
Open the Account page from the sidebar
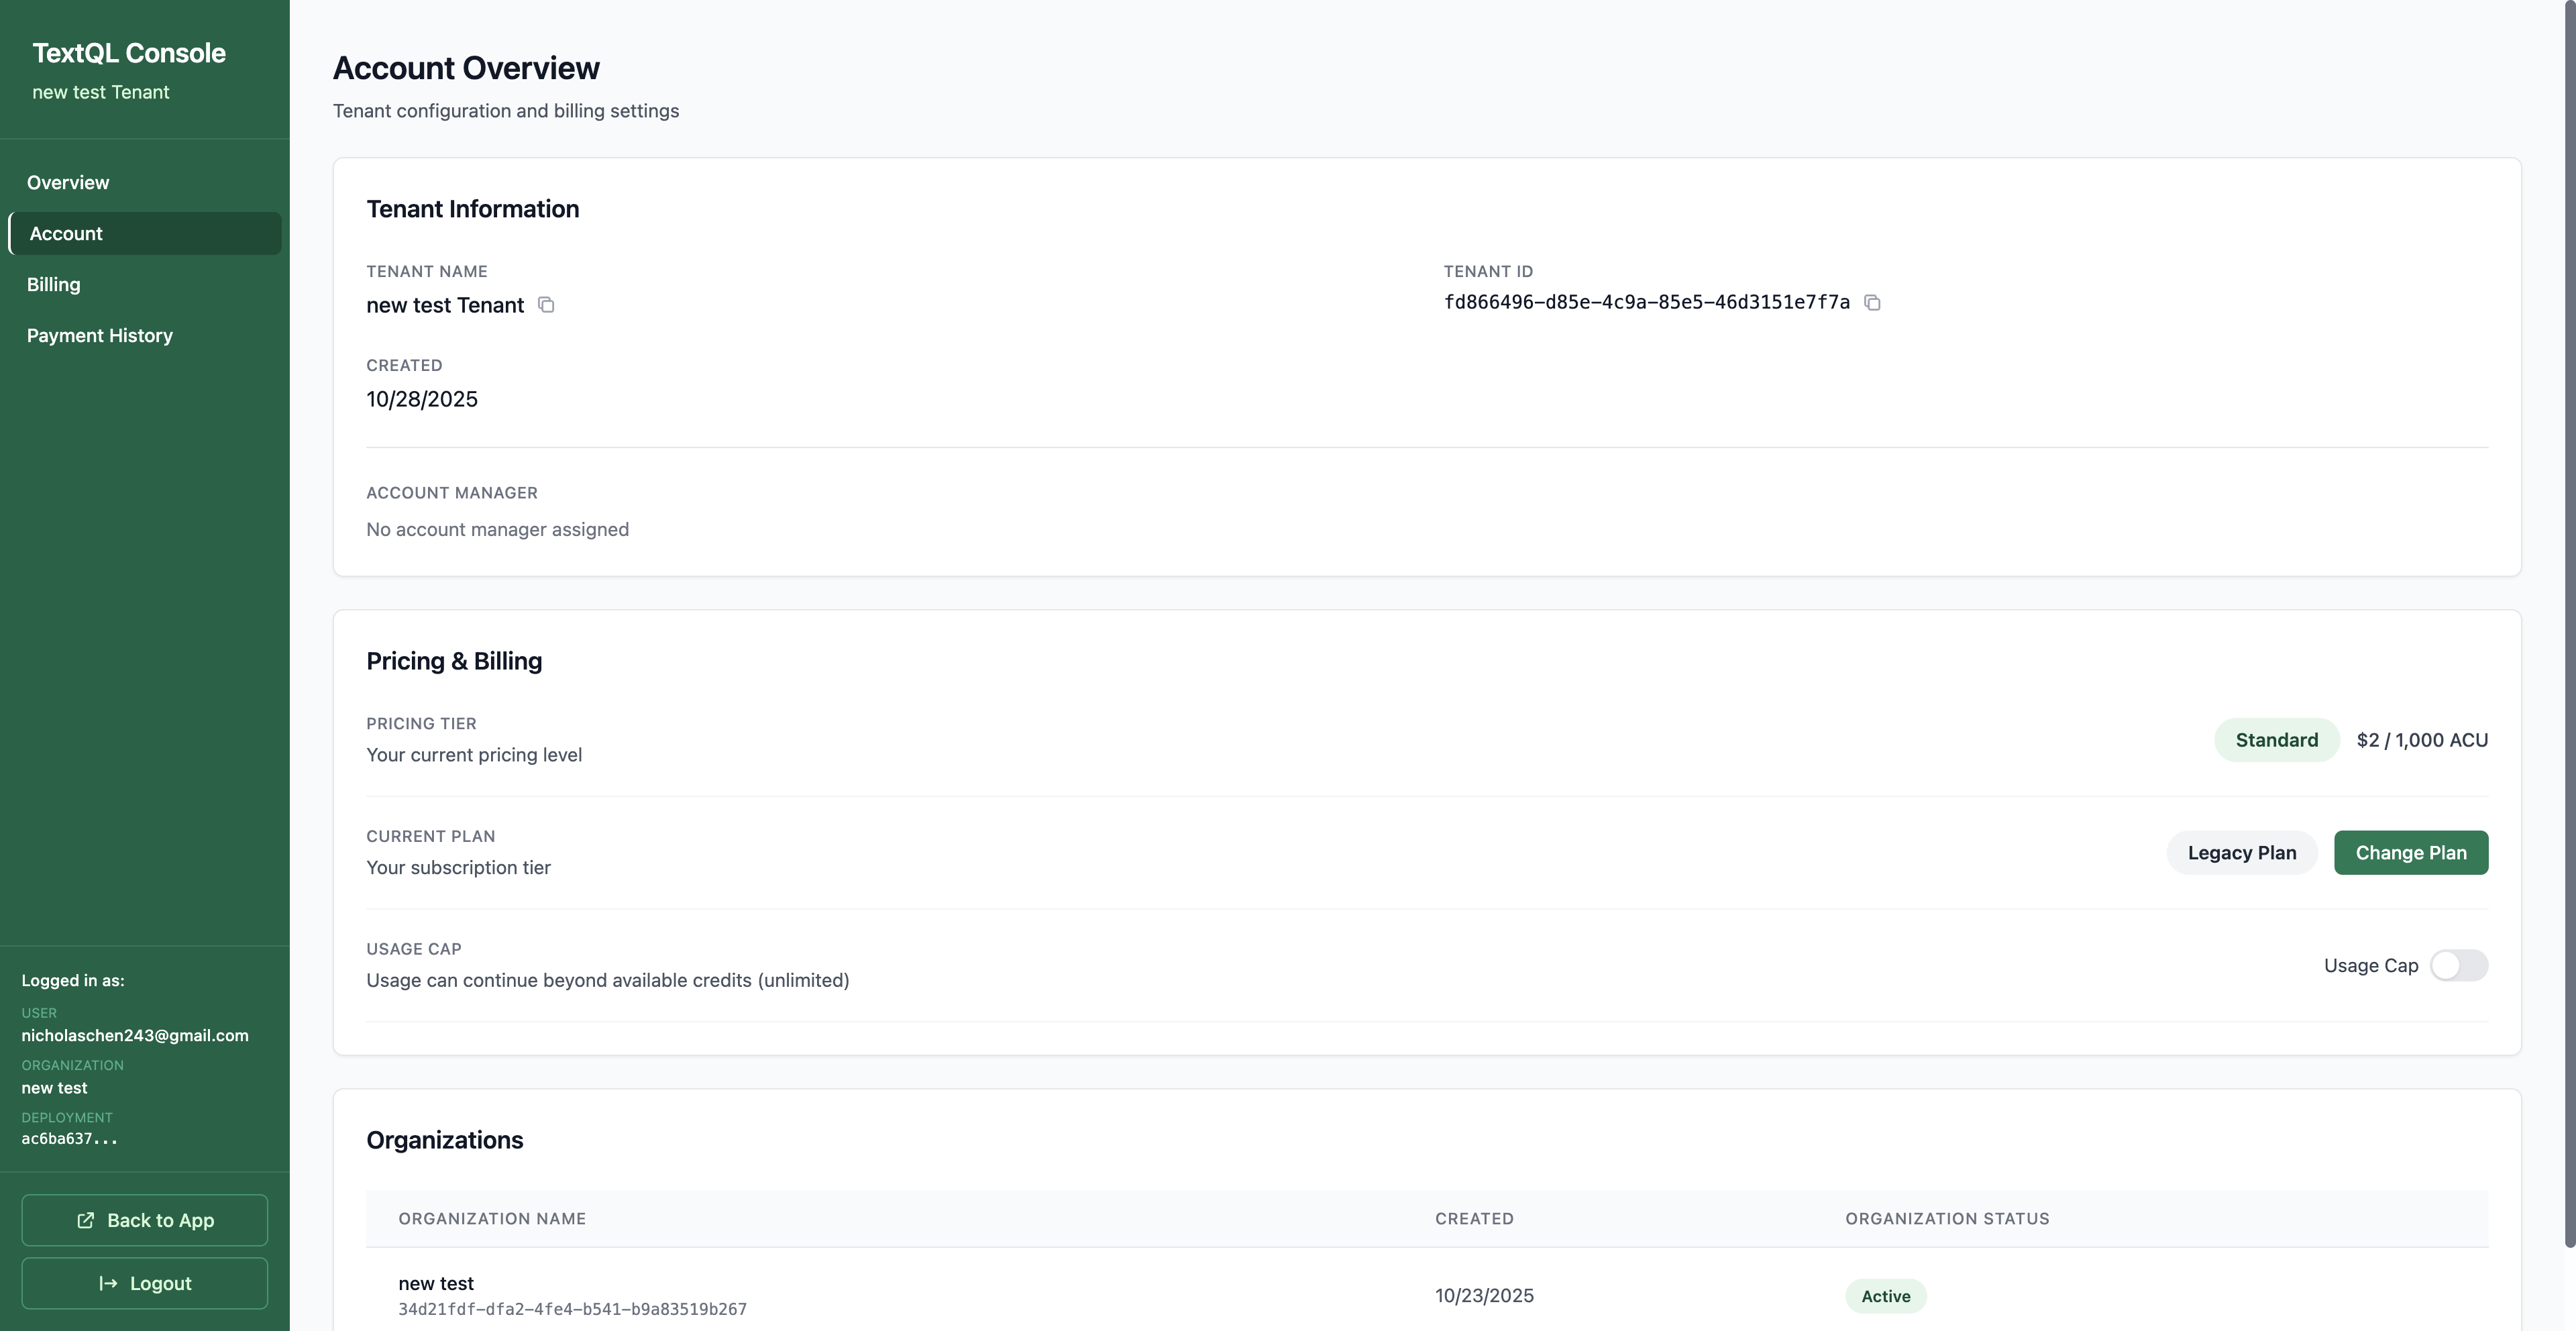pyautogui.click(x=65, y=233)
